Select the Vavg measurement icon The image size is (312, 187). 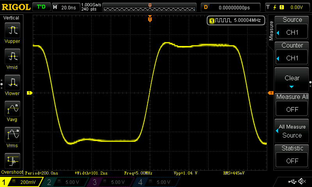(x=12, y=109)
